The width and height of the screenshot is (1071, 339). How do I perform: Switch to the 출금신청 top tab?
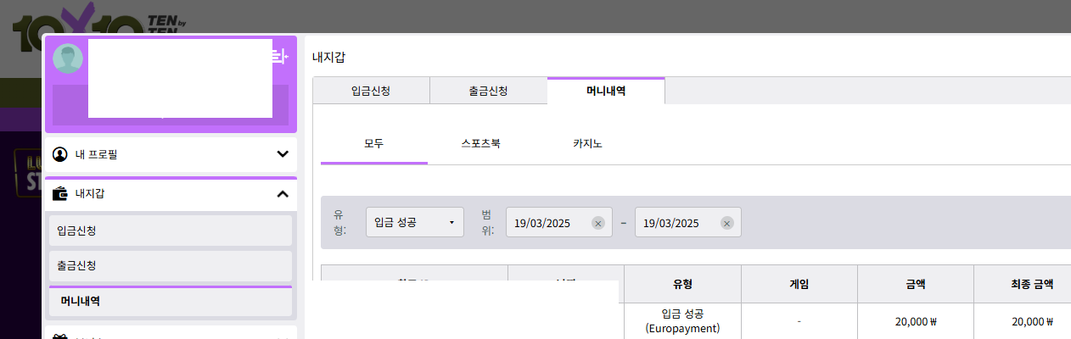[488, 91]
